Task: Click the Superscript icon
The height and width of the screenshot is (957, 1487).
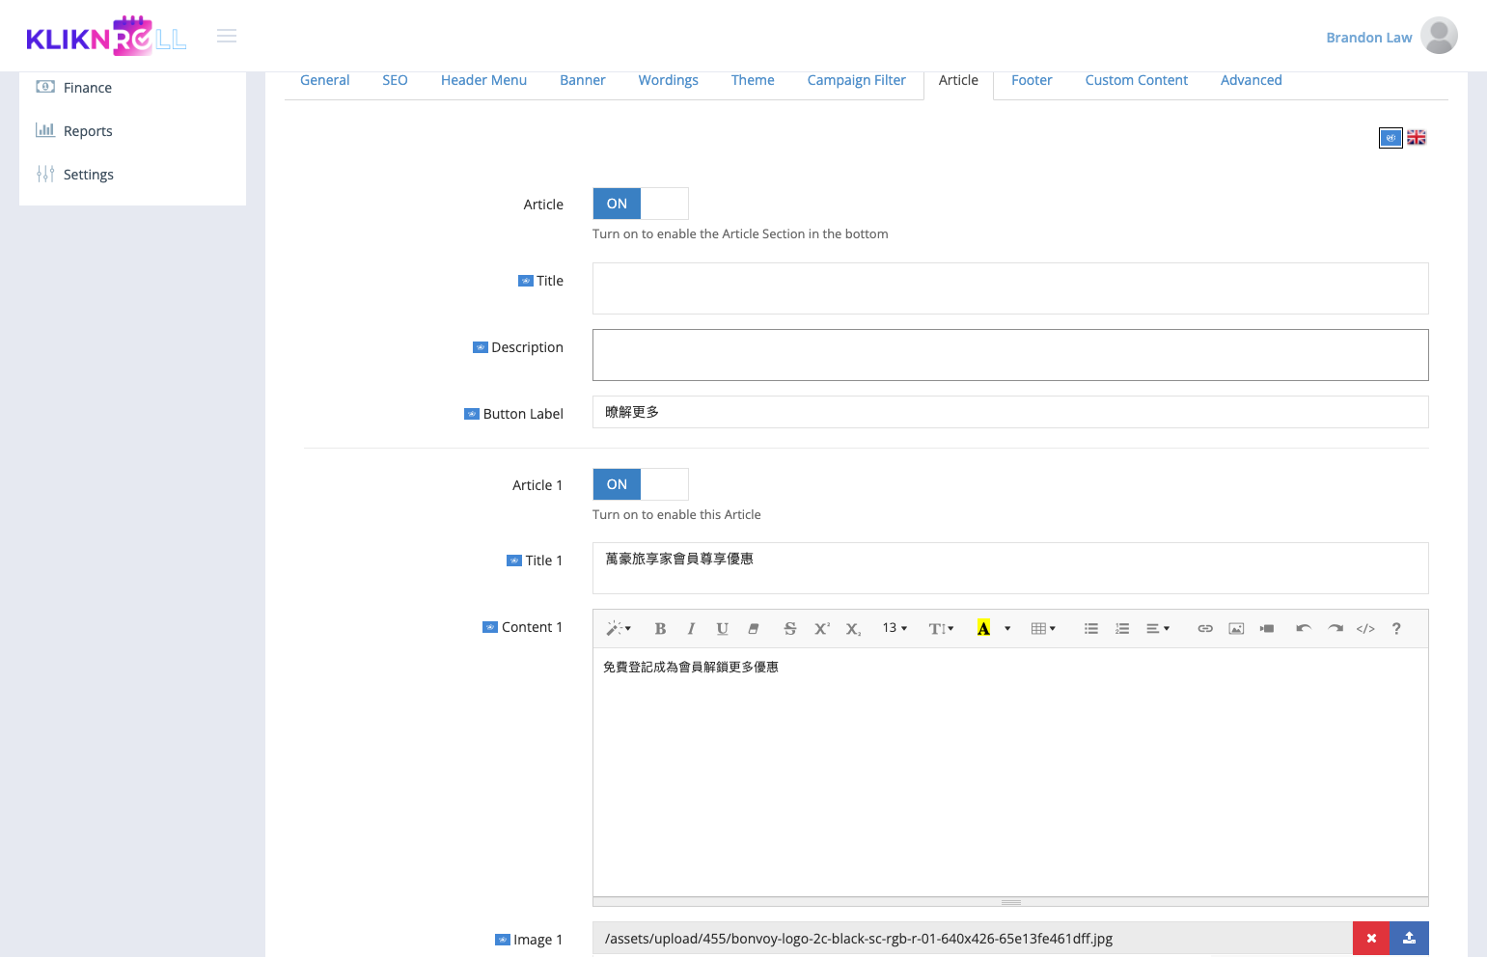Action: pos(821,629)
